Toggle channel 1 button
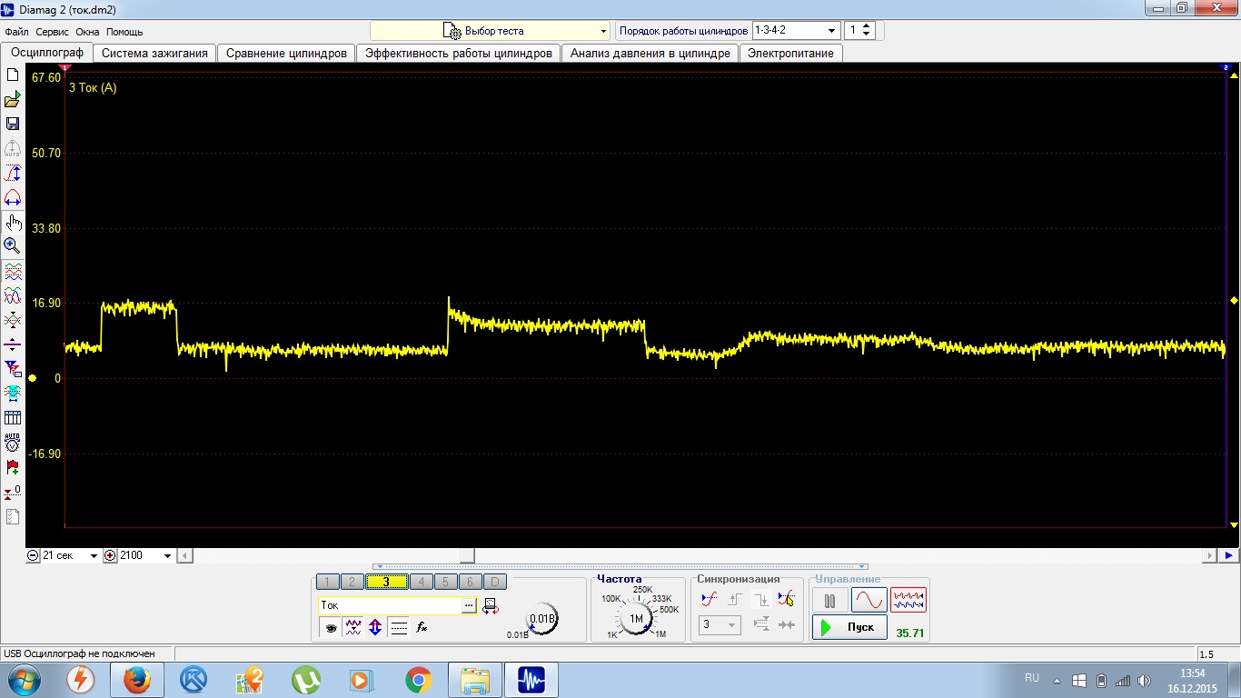This screenshot has width=1241, height=698. (x=327, y=582)
